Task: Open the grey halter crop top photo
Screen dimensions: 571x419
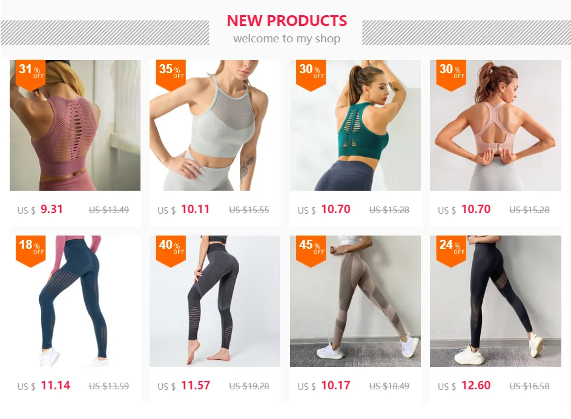Action: (215, 125)
